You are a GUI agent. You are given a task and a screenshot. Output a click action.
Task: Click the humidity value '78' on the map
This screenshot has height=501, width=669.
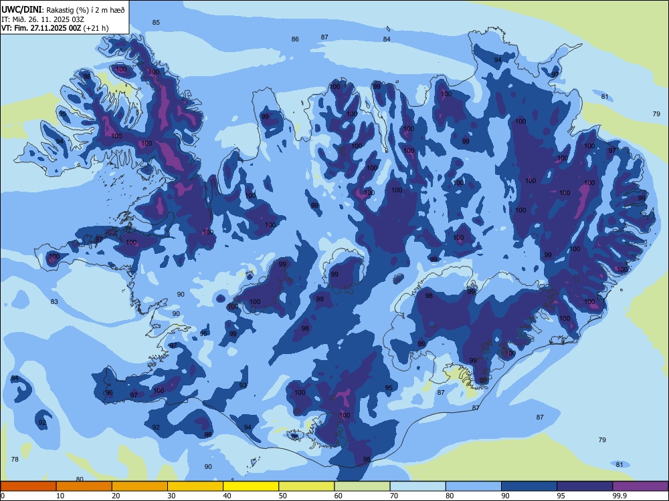pyautogui.click(x=15, y=460)
